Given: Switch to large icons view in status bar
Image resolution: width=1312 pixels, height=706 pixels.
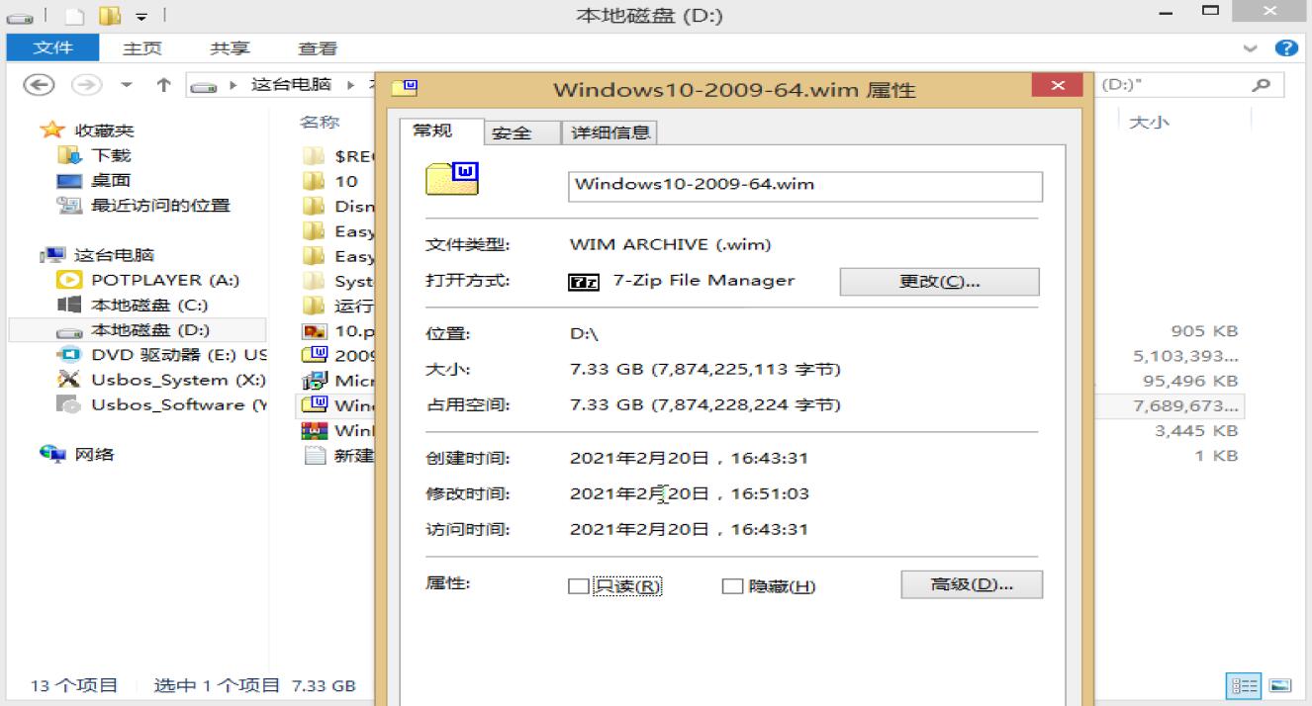Looking at the screenshot, I should tap(1279, 685).
